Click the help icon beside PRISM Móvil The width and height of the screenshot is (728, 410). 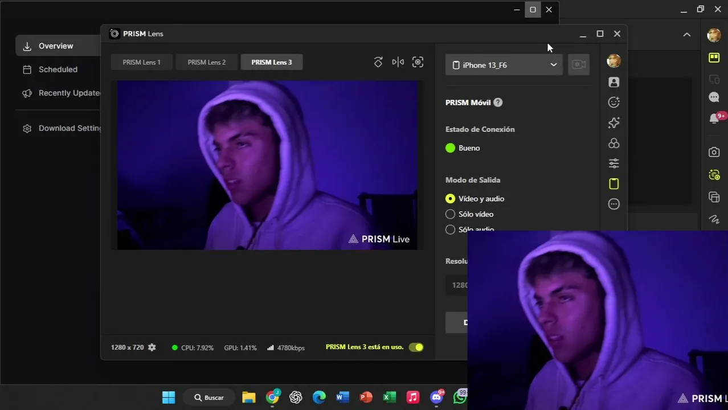pos(498,102)
